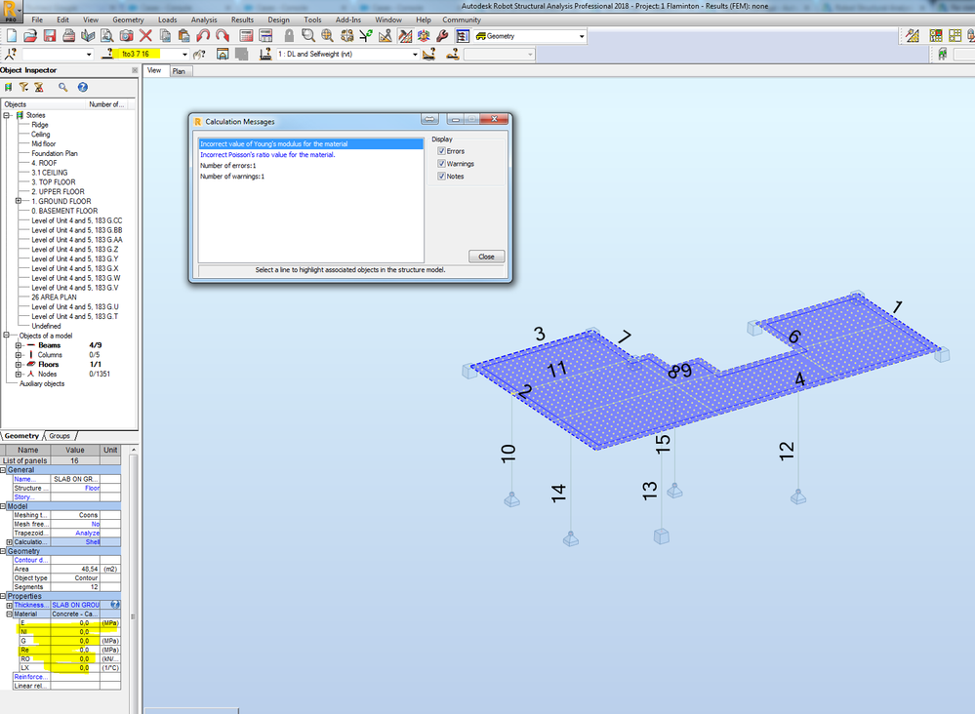Screen dimensions: 975x714
Task: Open load case selection icon
Action: [265, 54]
